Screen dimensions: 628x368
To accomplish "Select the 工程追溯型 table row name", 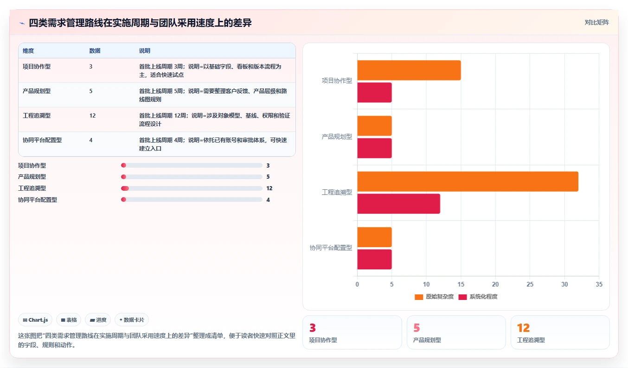I will [x=37, y=116].
